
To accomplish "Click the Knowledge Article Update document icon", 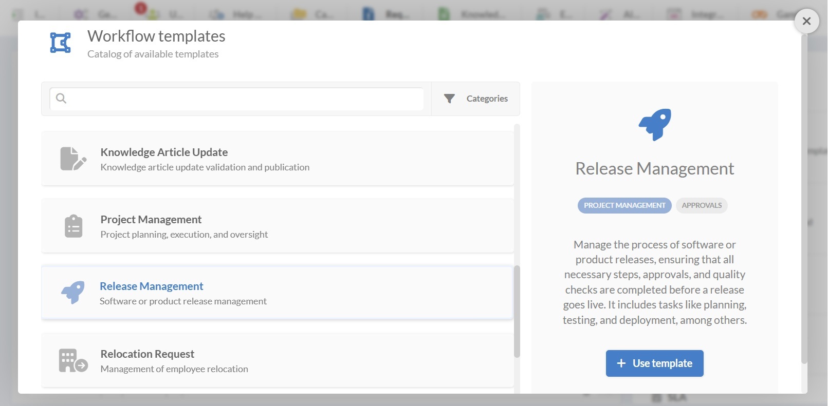I will tap(73, 159).
